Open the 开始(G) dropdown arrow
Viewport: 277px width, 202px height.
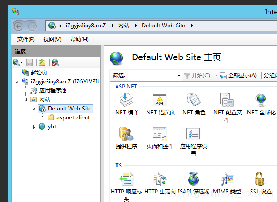pyautogui.click(x=216, y=76)
